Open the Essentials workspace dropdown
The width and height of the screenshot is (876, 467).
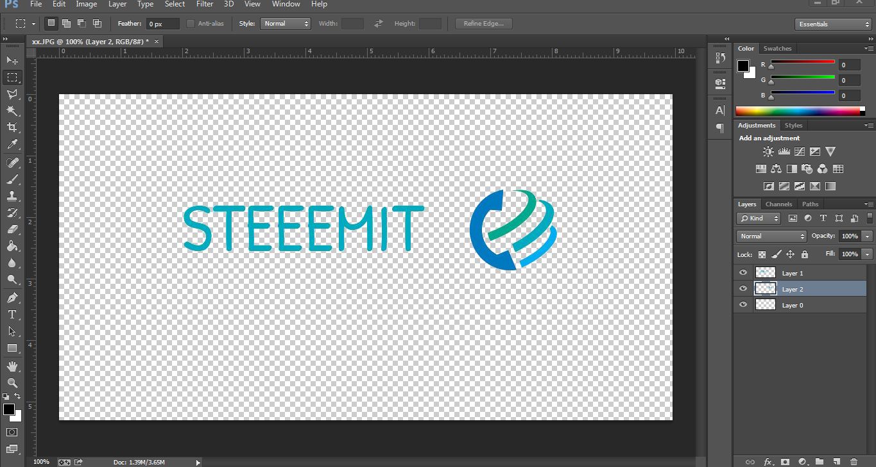click(x=834, y=24)
